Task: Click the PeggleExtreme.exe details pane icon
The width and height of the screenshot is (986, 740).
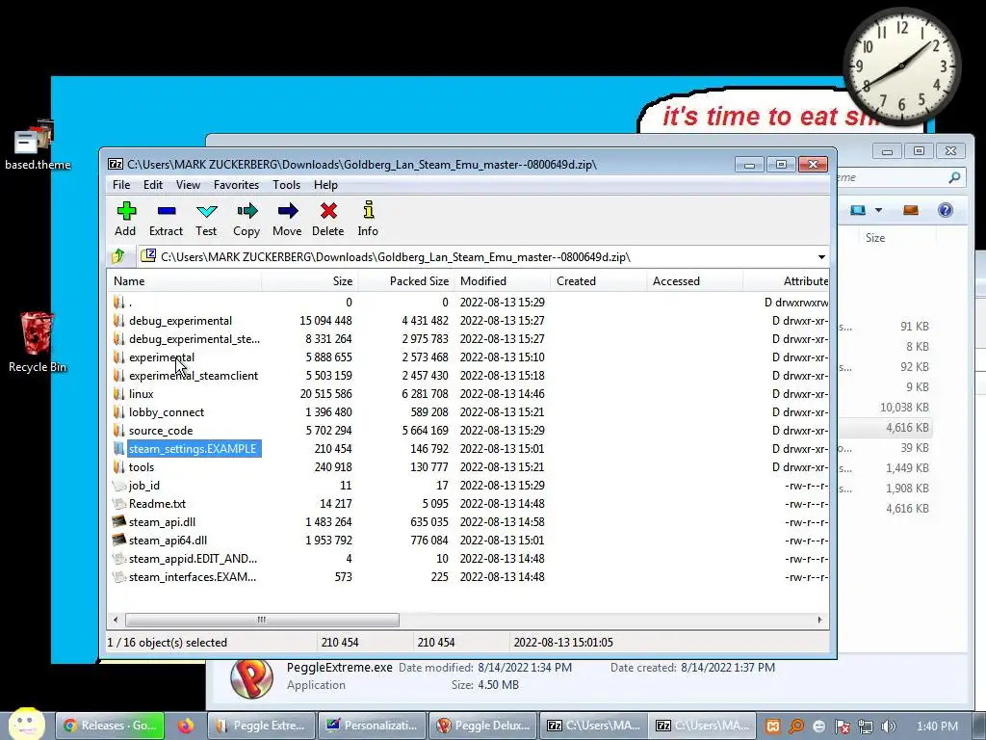Action: click(x=251, y=676)
